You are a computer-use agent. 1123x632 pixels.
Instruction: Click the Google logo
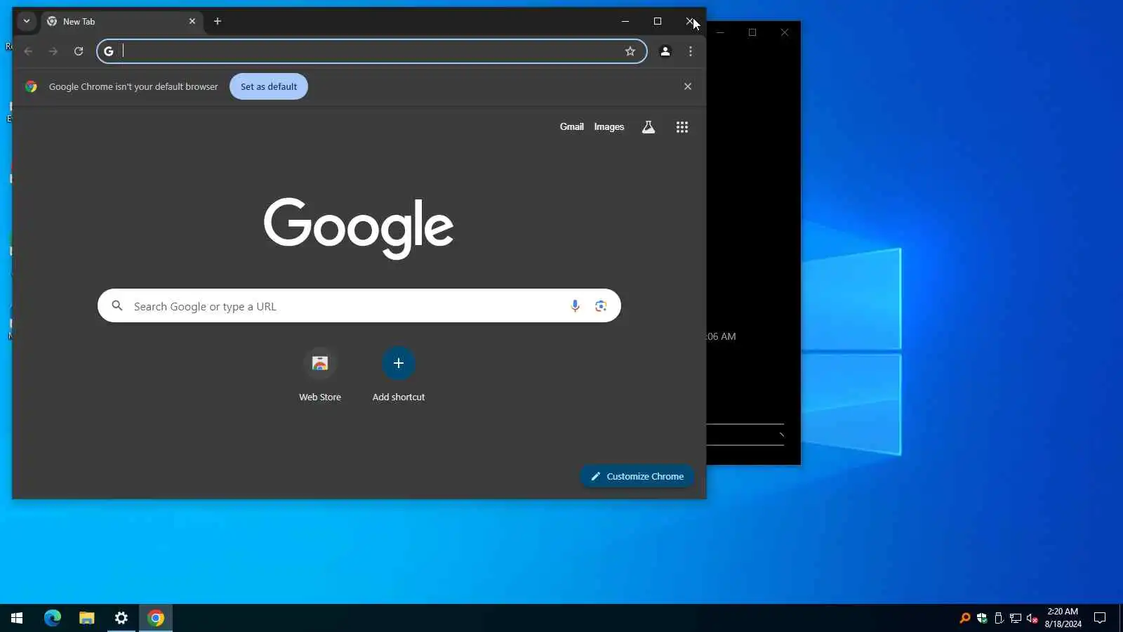click(x=359, y=228)
